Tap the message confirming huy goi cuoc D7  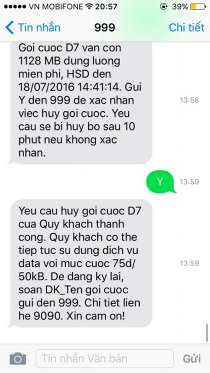point(80,263)
